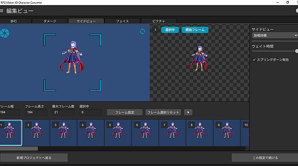This screenshot has height=166, width=298.
Task: Open the hamburger menu beside 編集ビュー
Action: point(1,11)
